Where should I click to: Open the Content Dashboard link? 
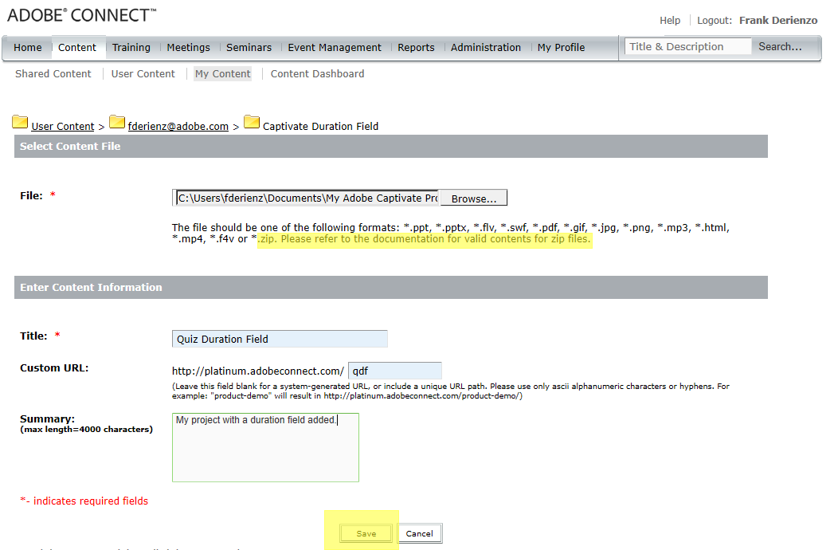[317, 74]
